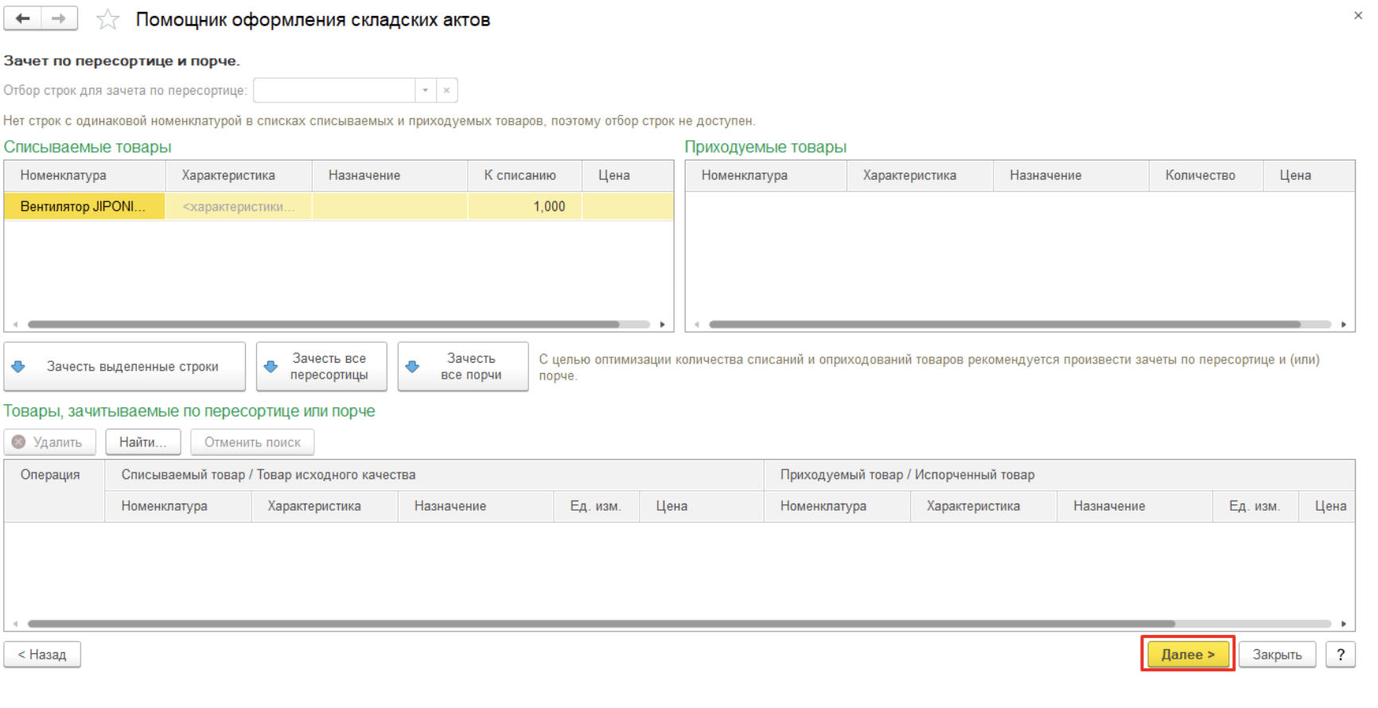This screenshot has width=1378, height=708.
Task: Click the К списанию column header
Action: 520,176
